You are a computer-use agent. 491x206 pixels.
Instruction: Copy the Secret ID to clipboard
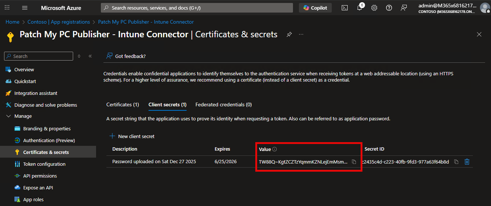click(456, 162)
